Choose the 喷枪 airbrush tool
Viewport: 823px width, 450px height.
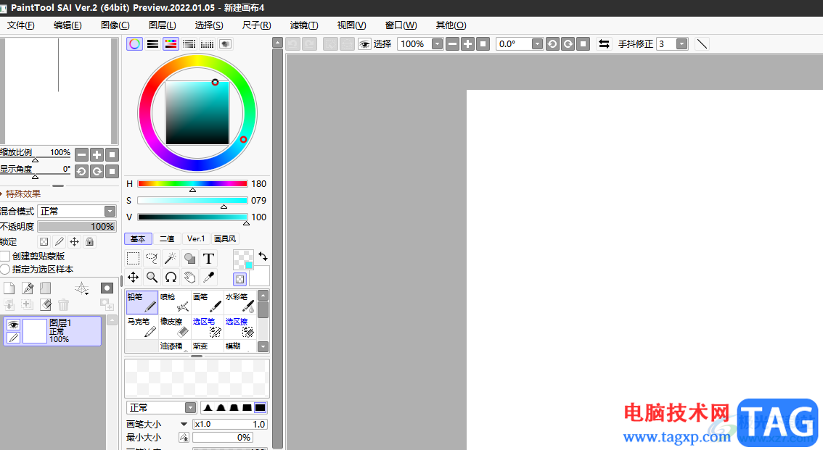(175, 302)
